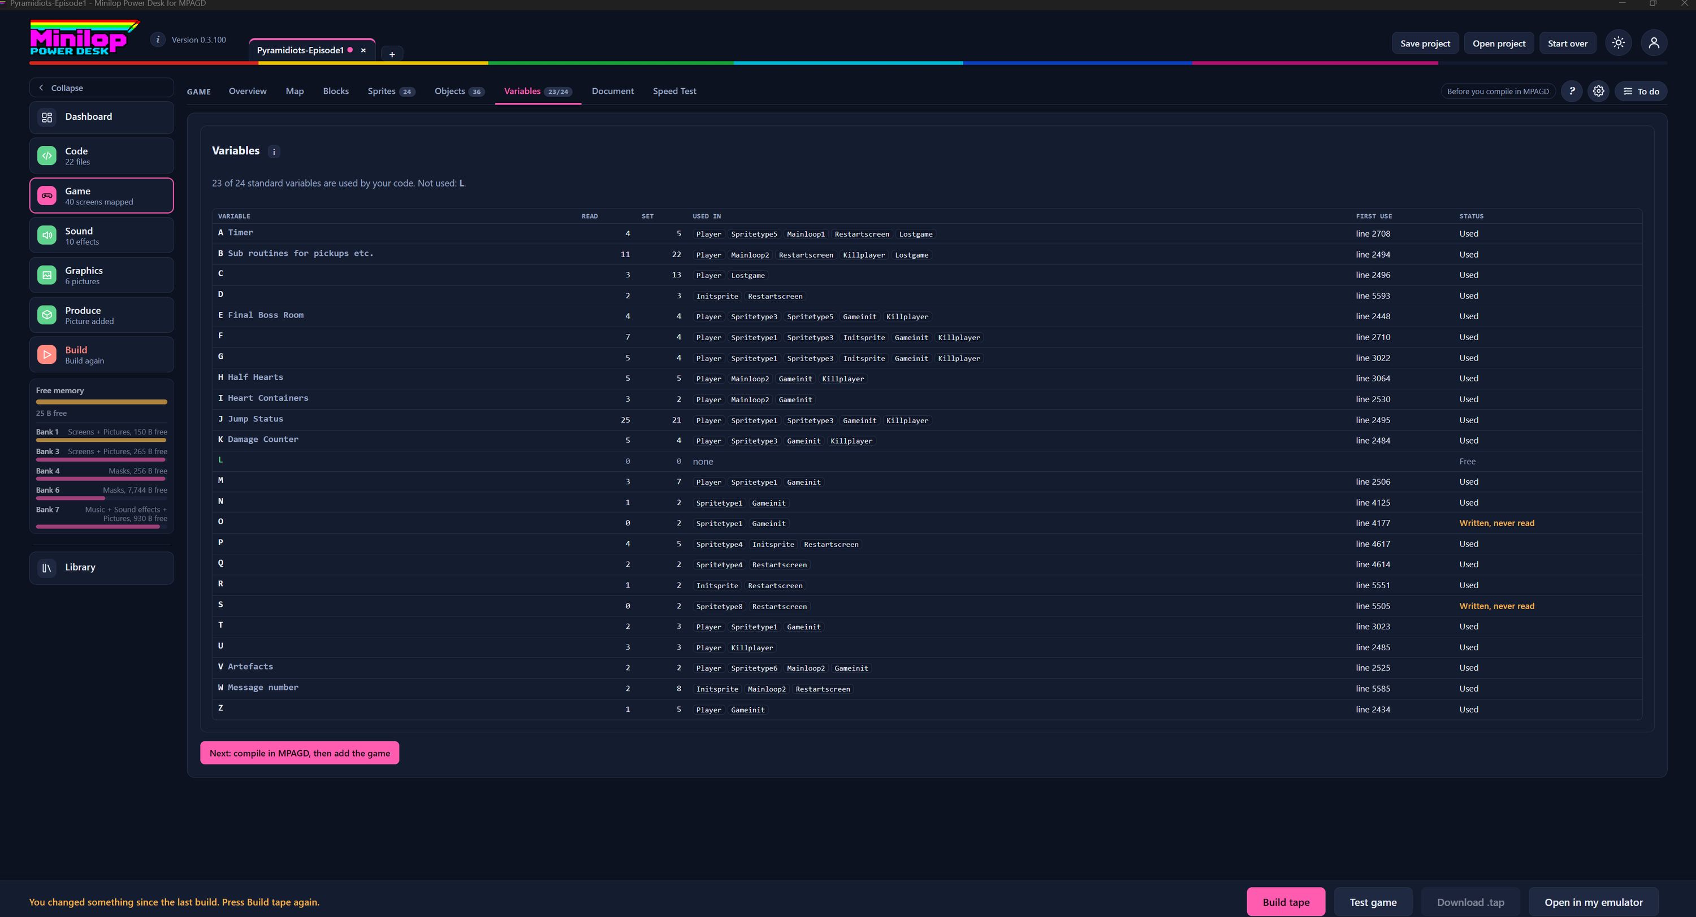Click the green Code icon
This screenshot has width=1696, height=917.
pyautogui.click(x=47, y=156)
